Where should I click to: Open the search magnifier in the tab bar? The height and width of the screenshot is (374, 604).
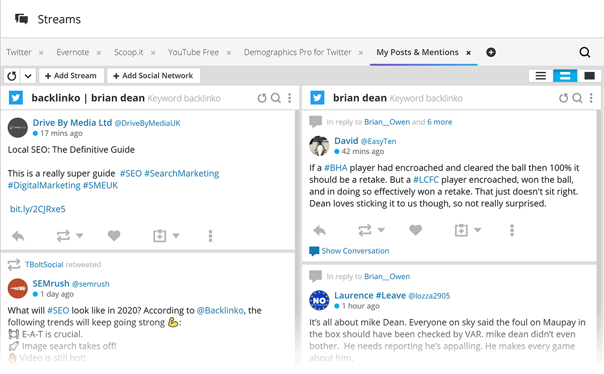(585, 52)
